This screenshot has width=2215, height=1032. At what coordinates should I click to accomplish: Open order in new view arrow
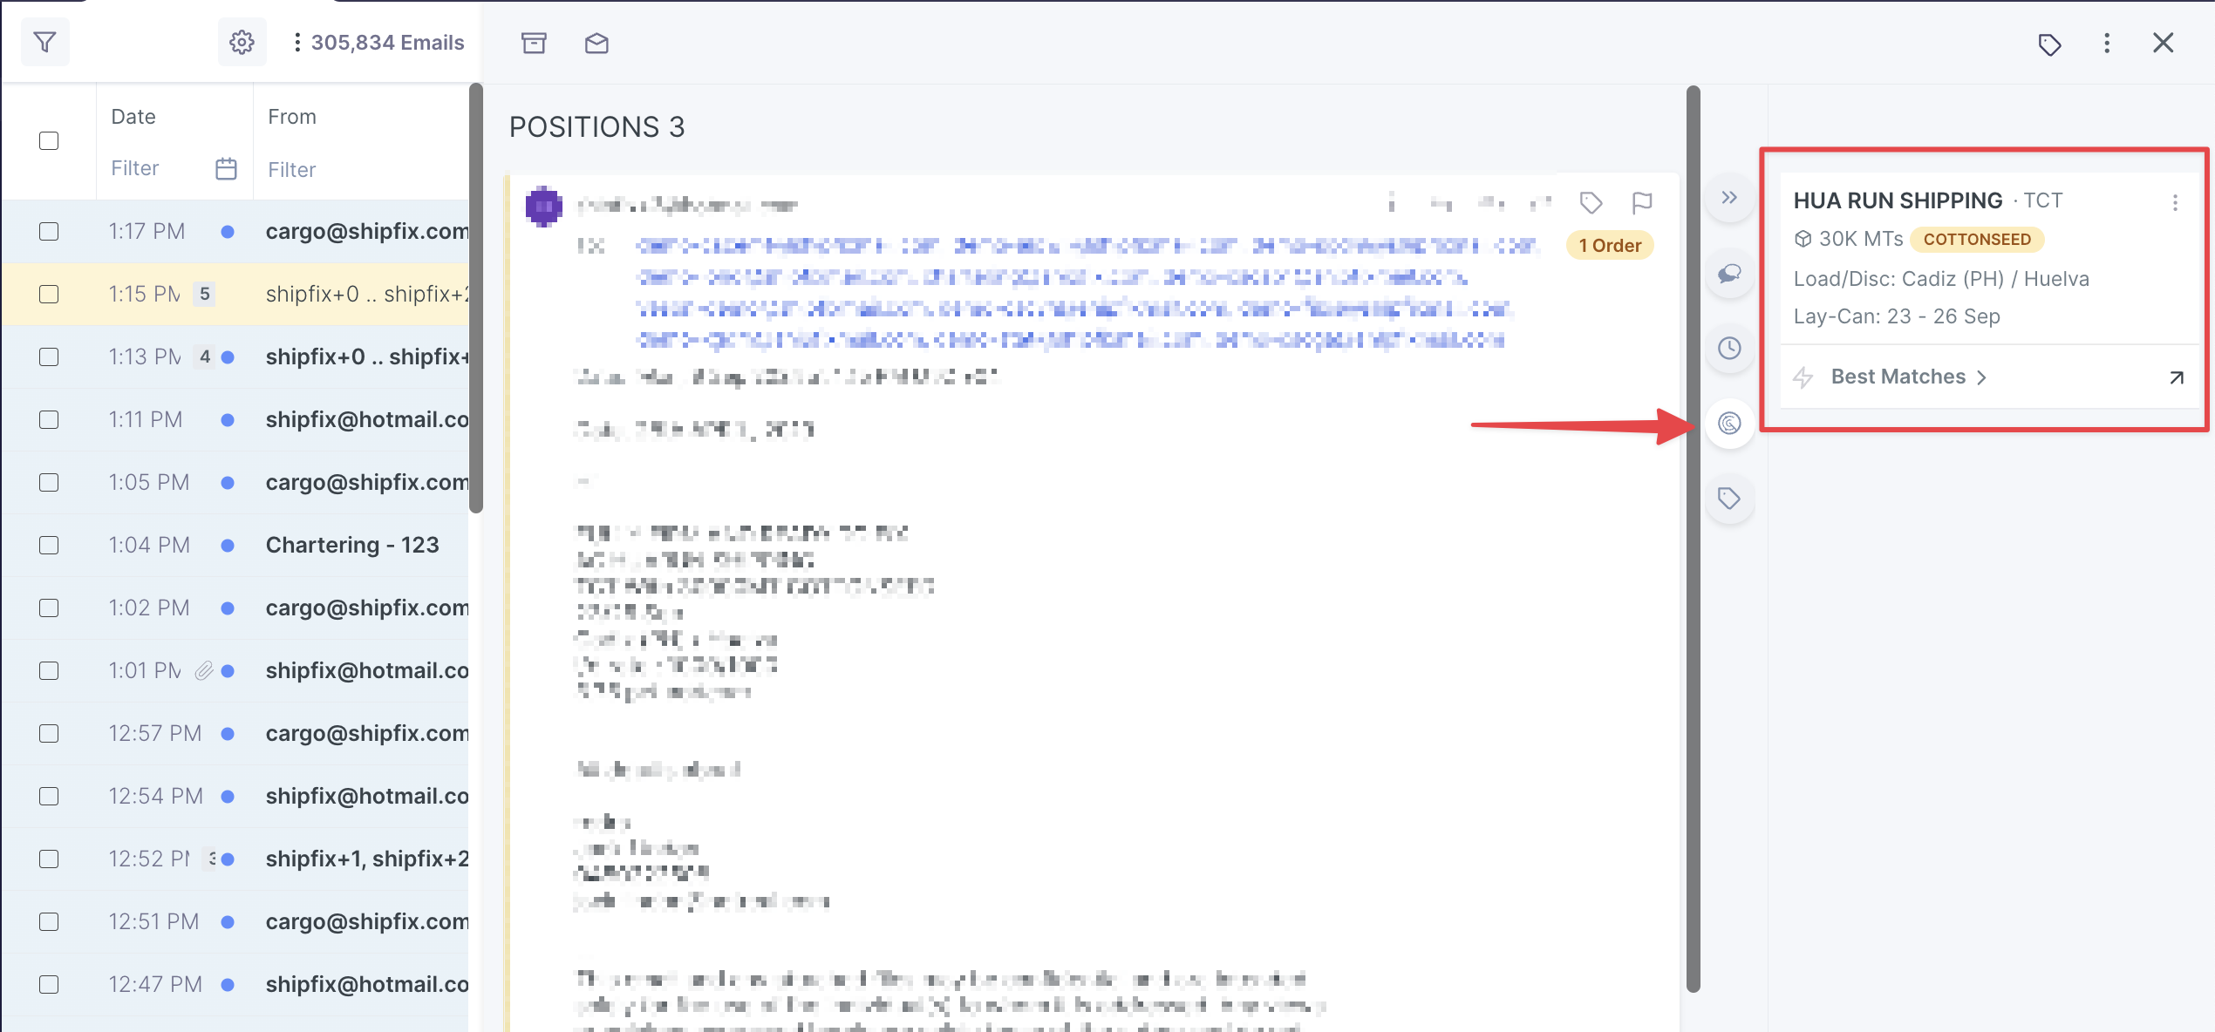click(2176, 377)
